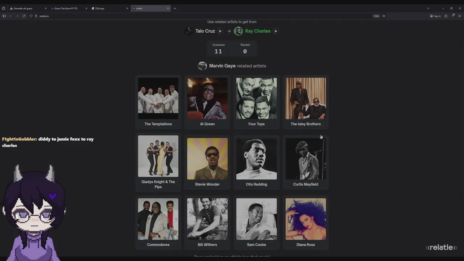Open a new browser tab
Viewport: 464px width, 261px height.
click(175, 8)
